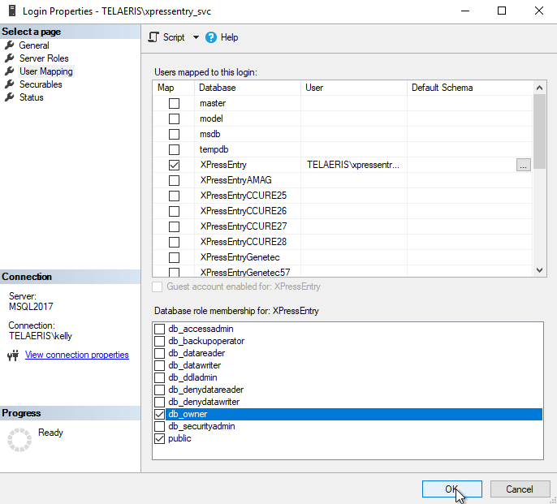Open the Status page

[x=31, y=97]
